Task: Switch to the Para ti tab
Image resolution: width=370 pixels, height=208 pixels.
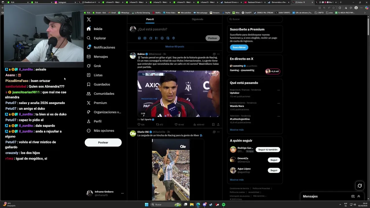Action: click(150, 19)
